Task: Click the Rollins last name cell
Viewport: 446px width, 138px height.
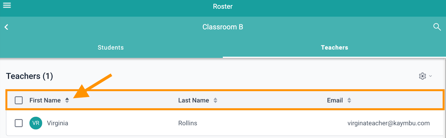Action: [188, 123]
